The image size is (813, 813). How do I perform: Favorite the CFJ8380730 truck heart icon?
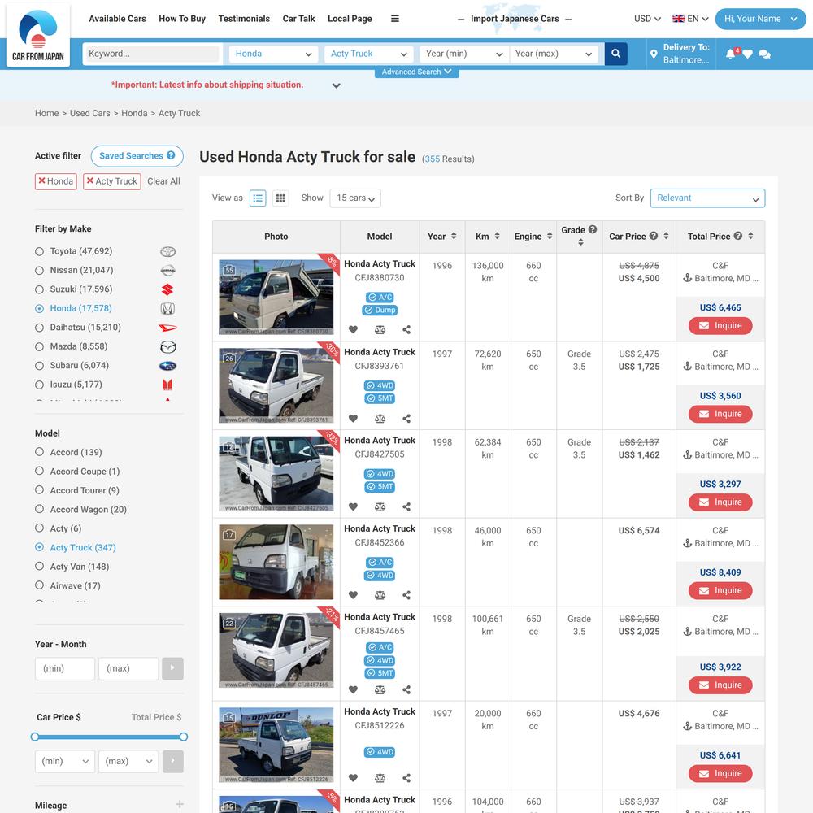[x=353, y=330]
